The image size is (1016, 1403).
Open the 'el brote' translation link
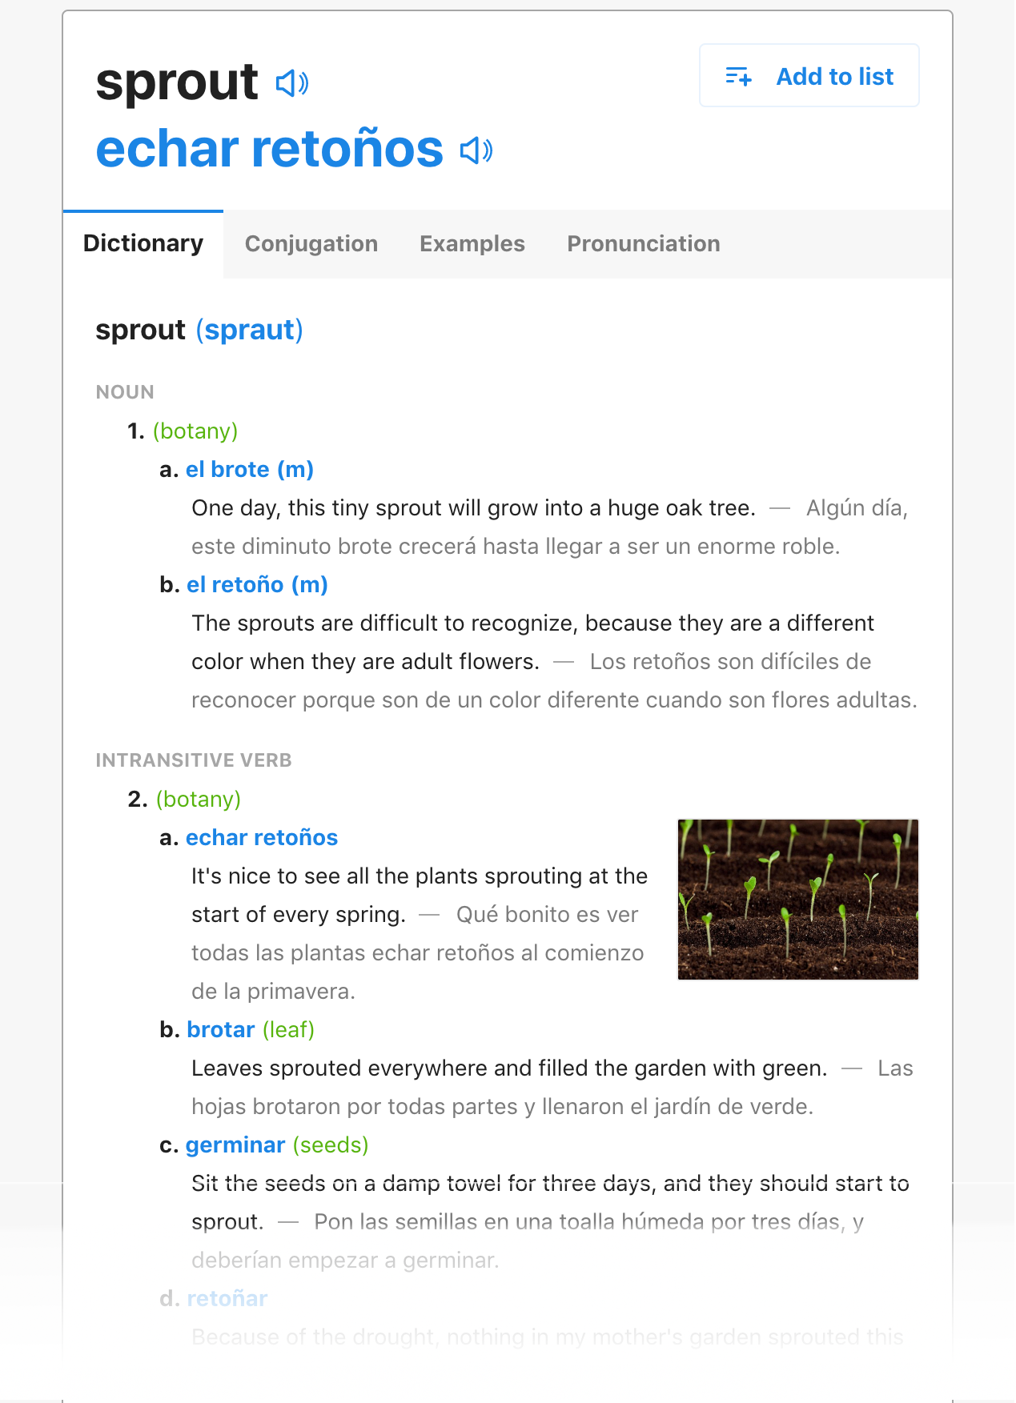[249, 469]
